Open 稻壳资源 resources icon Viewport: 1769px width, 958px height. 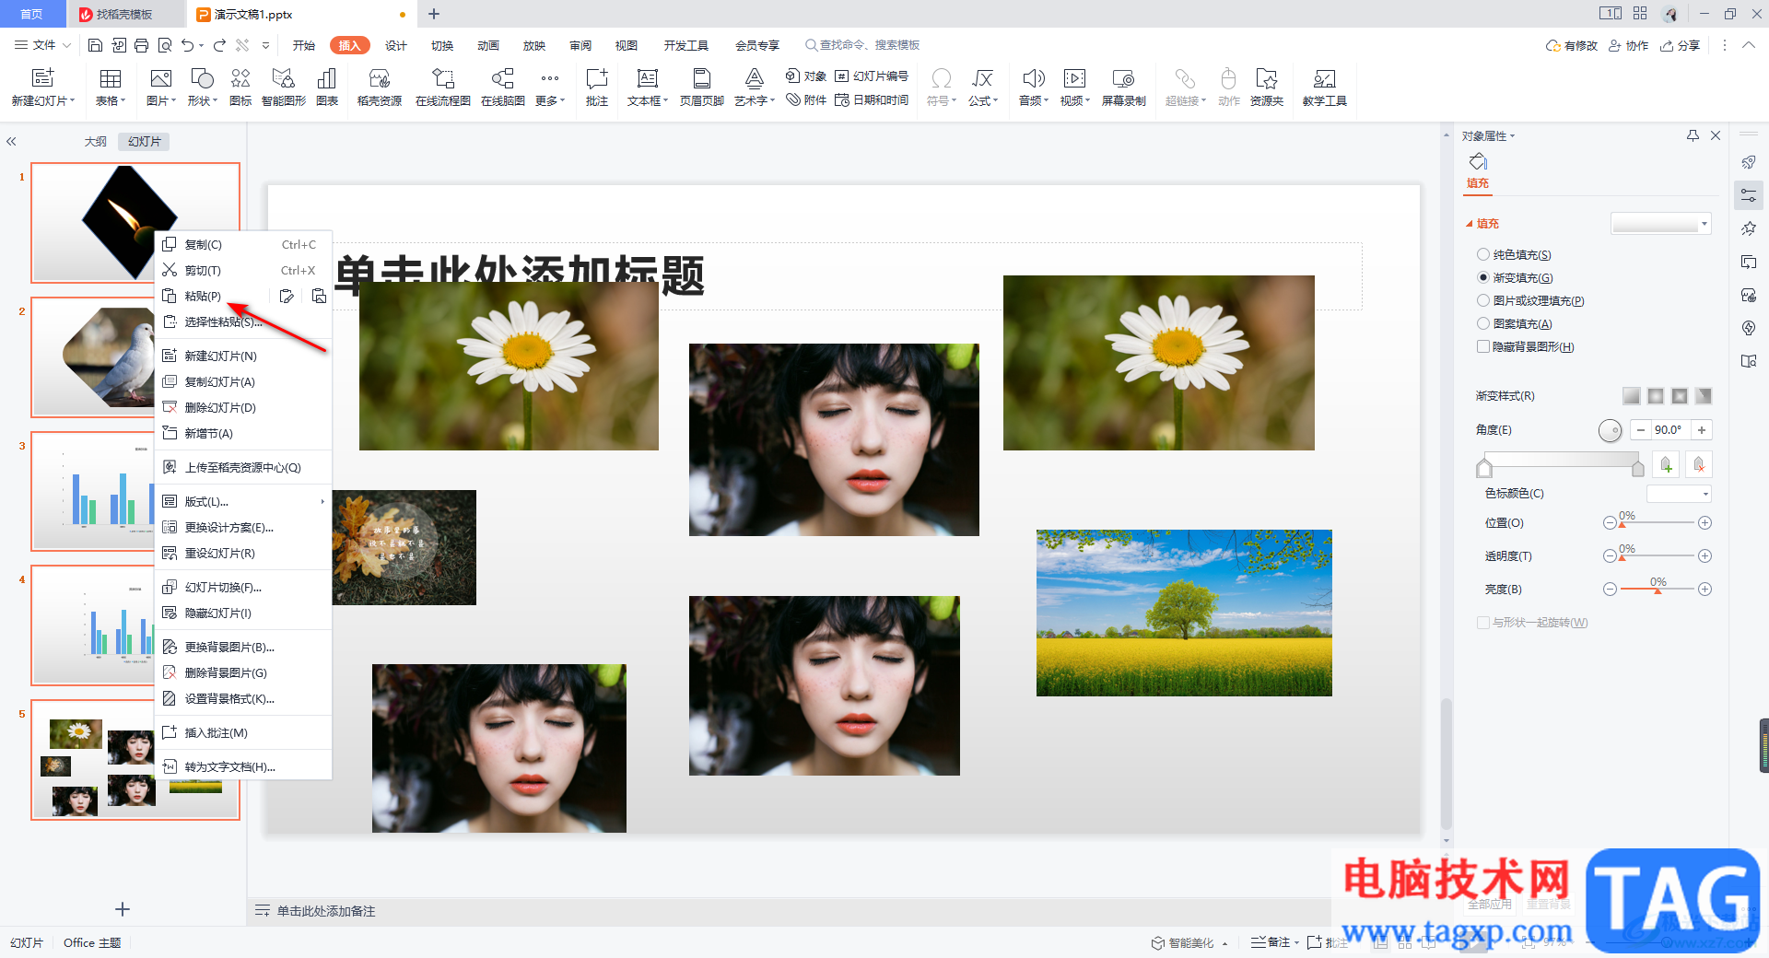[x=380, y=87]
